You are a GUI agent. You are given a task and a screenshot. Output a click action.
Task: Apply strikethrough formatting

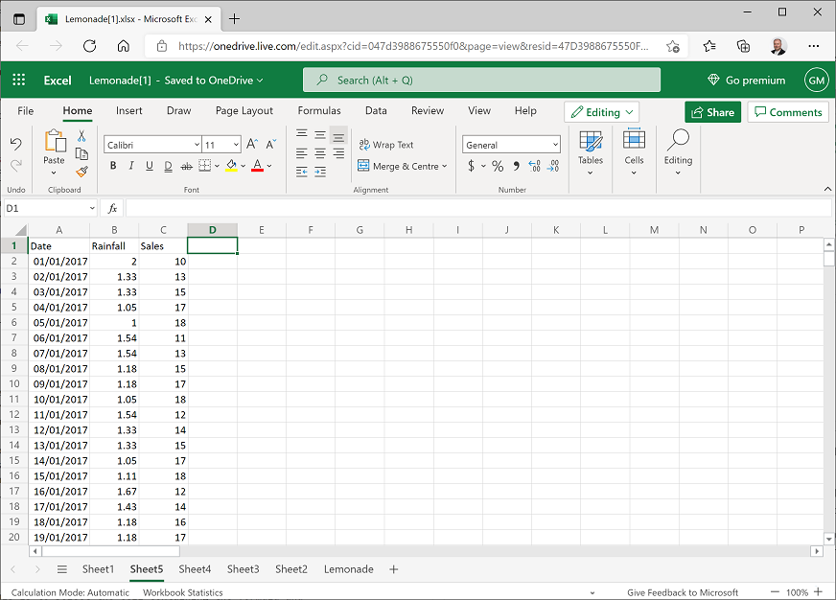point(185,166)
